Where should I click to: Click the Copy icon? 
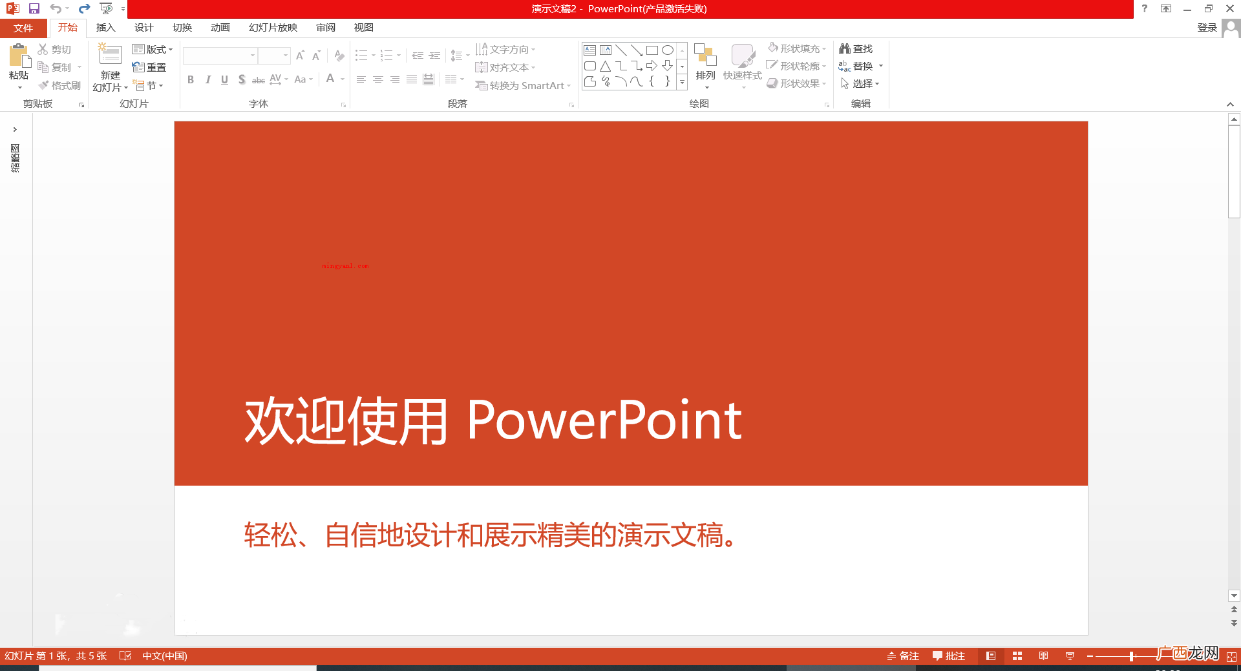(x=43, y=67)
